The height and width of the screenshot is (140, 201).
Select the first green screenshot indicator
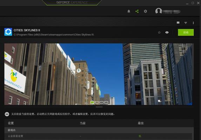[x=92, y=102]
